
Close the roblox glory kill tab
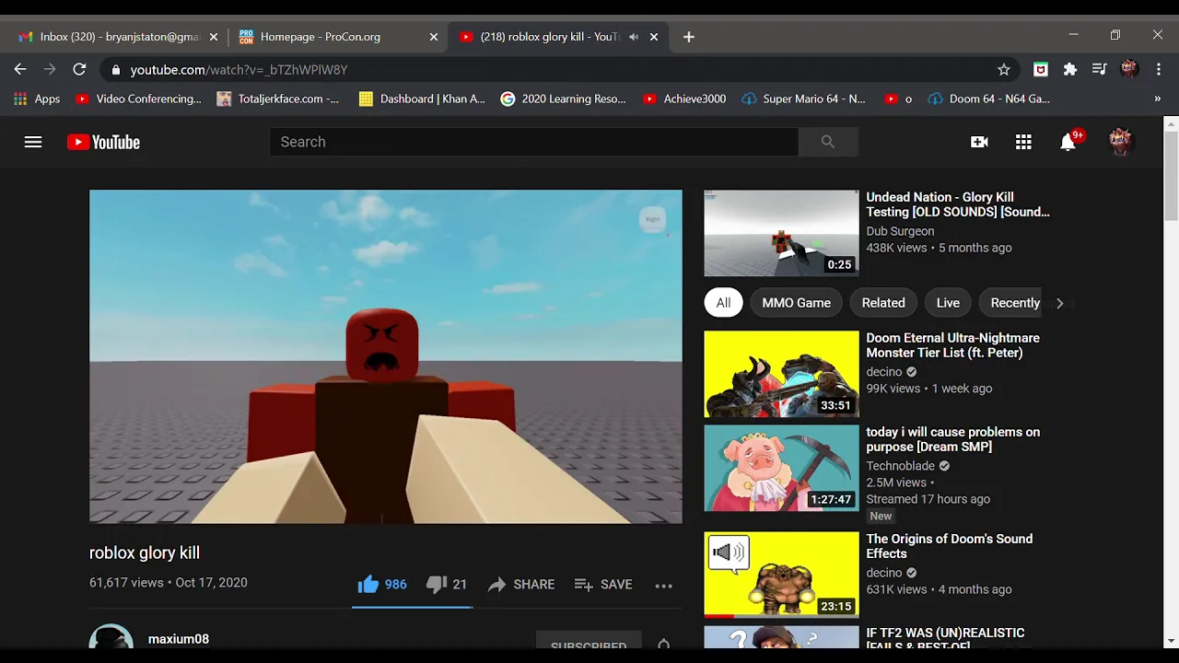(654, 37)
